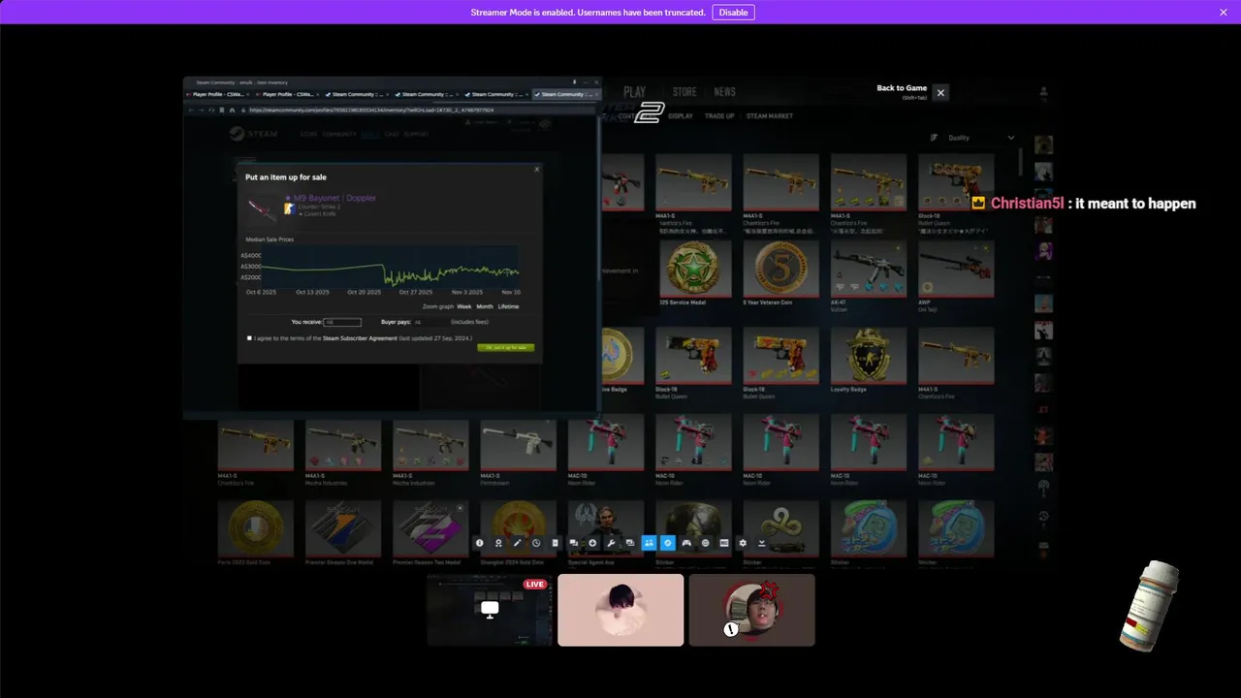The width and height of the screenshot is (1241, 698).
Task: Click the You receive price field
Action: (342, 322)
